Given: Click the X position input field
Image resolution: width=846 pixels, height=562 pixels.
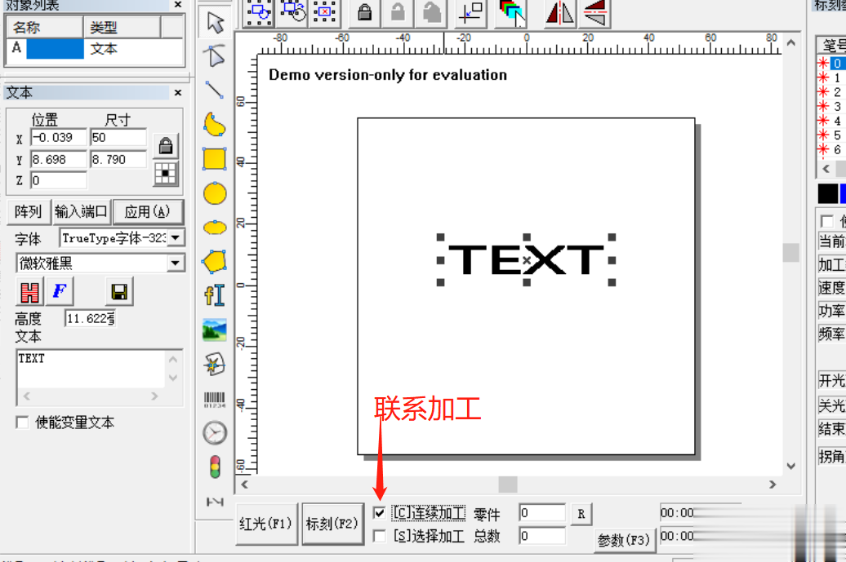Looking at the screenshot, I should (x=59, y=137).
